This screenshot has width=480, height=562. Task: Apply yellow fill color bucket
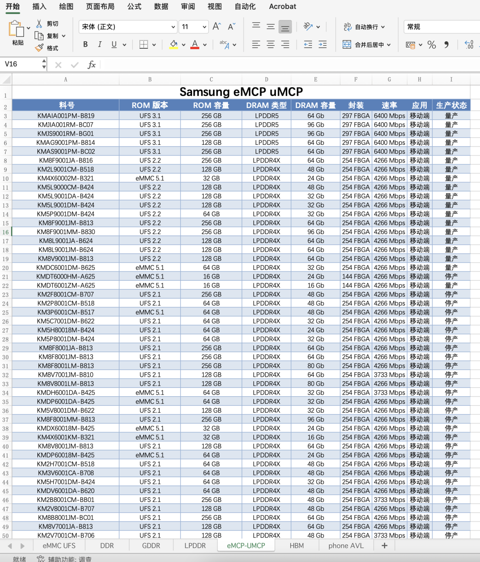point(174,44)
